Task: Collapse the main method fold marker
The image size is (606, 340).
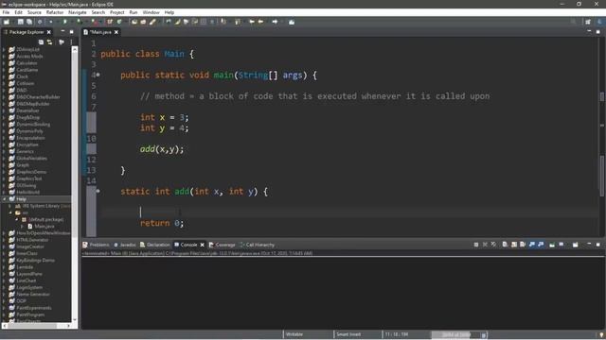Action: click(x=98, y=75)
